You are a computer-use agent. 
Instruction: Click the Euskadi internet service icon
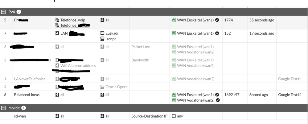tap(102, 33)
